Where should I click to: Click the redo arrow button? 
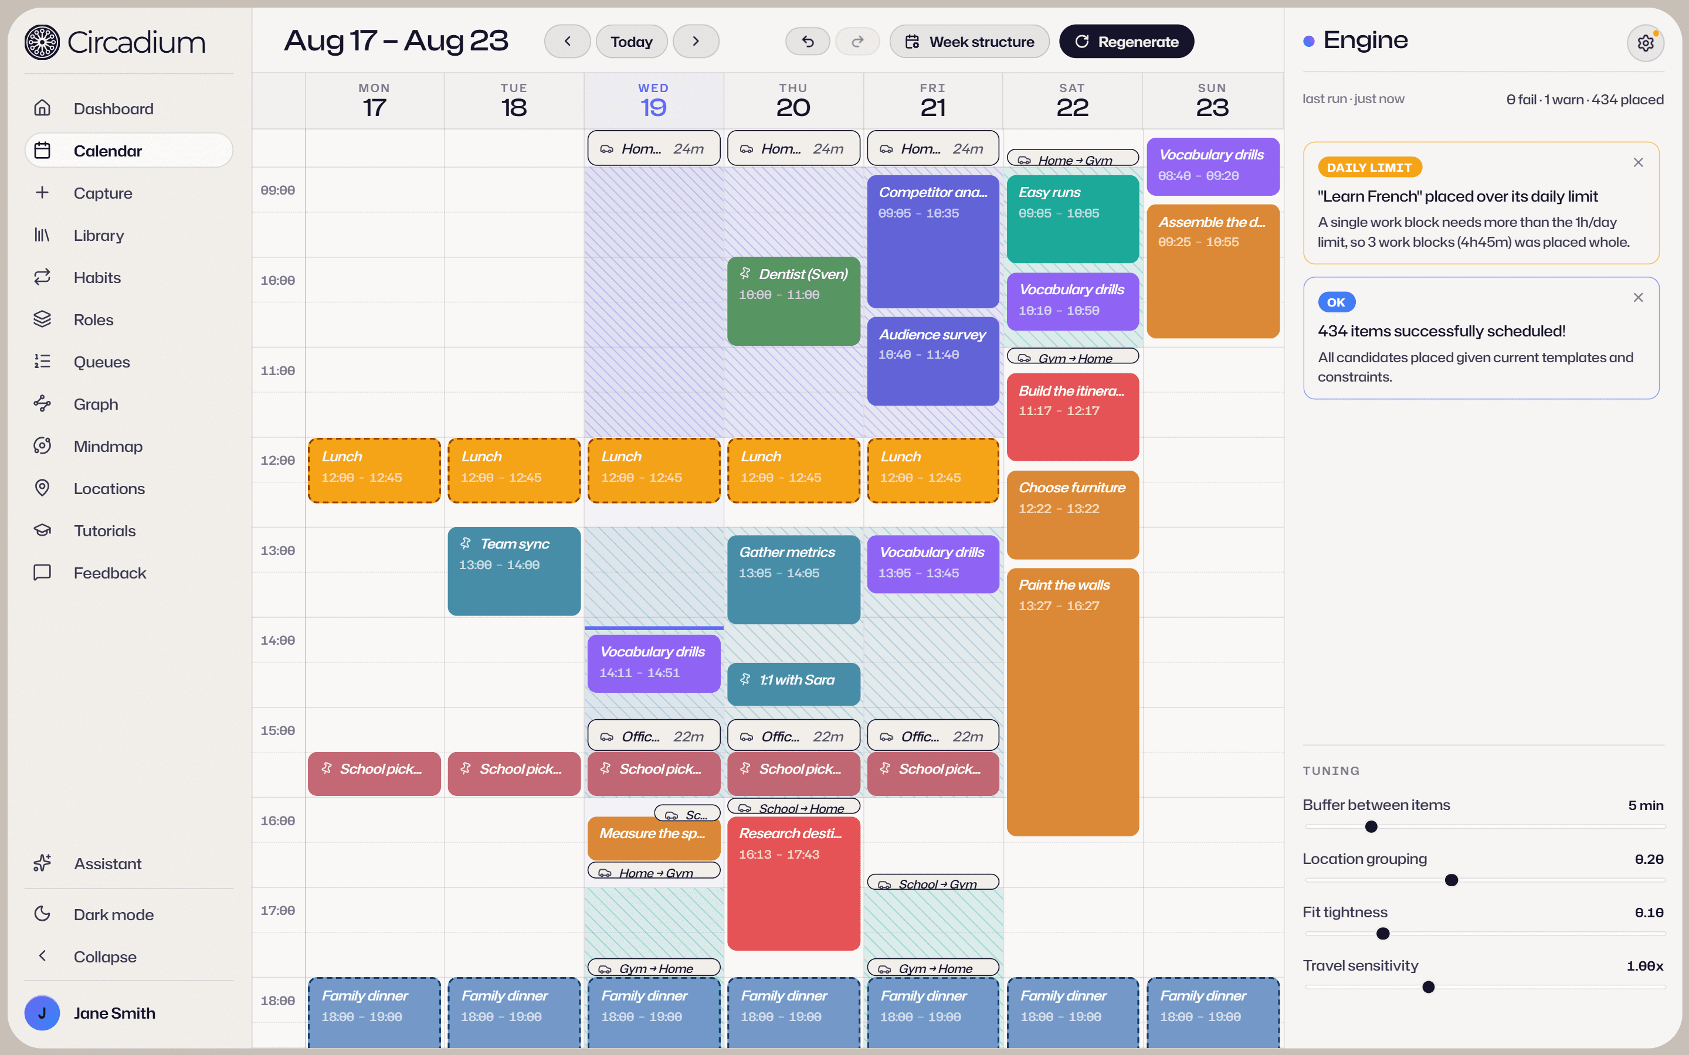pos(857,42)
